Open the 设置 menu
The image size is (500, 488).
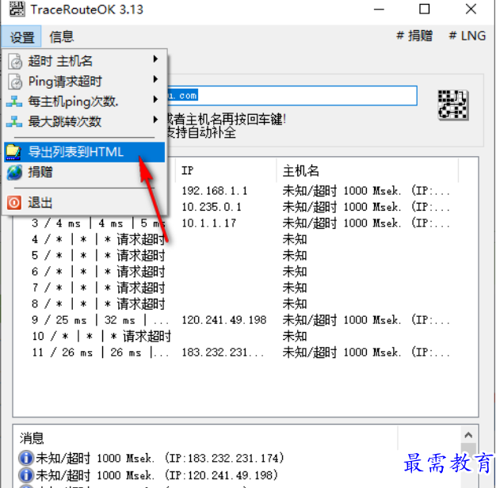click(x=21, y=36)
